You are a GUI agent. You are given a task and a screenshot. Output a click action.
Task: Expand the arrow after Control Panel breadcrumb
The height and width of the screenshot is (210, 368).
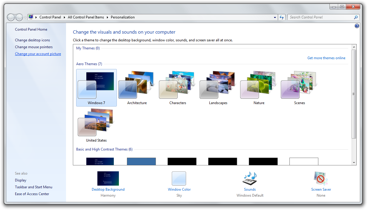[64, 17]
